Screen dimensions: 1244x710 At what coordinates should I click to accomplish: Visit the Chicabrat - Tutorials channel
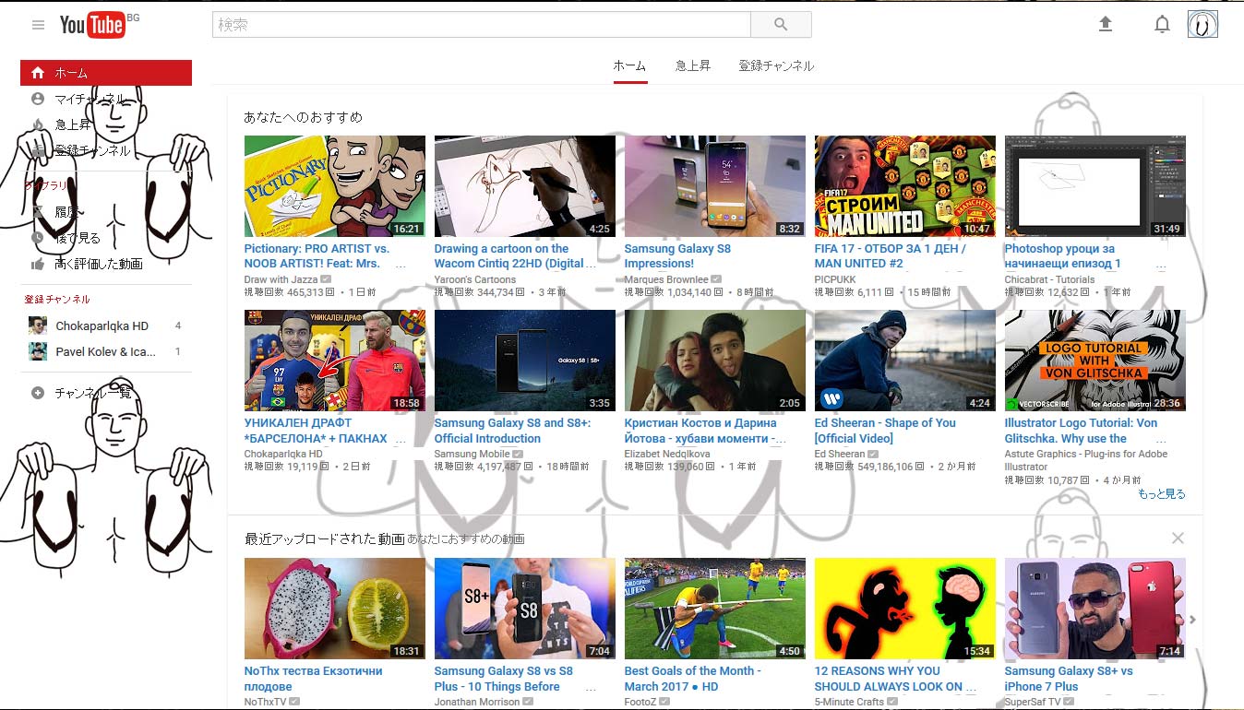[1049, 279]
